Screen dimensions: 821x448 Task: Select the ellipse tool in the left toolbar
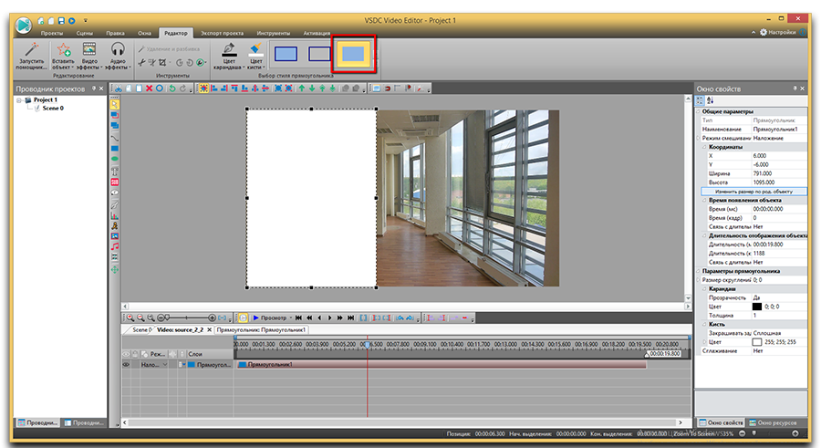(x=115, y=159)
